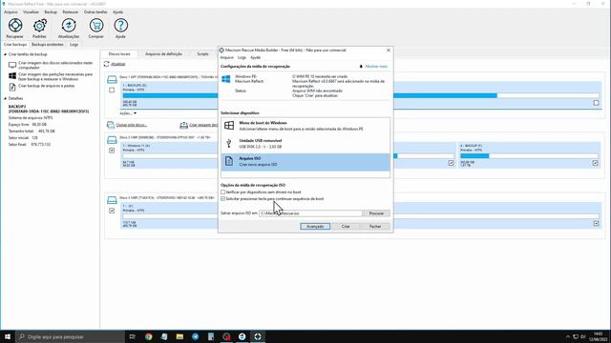
Task: Click the monitor icon for imaging selected disks
Action: 12,65
